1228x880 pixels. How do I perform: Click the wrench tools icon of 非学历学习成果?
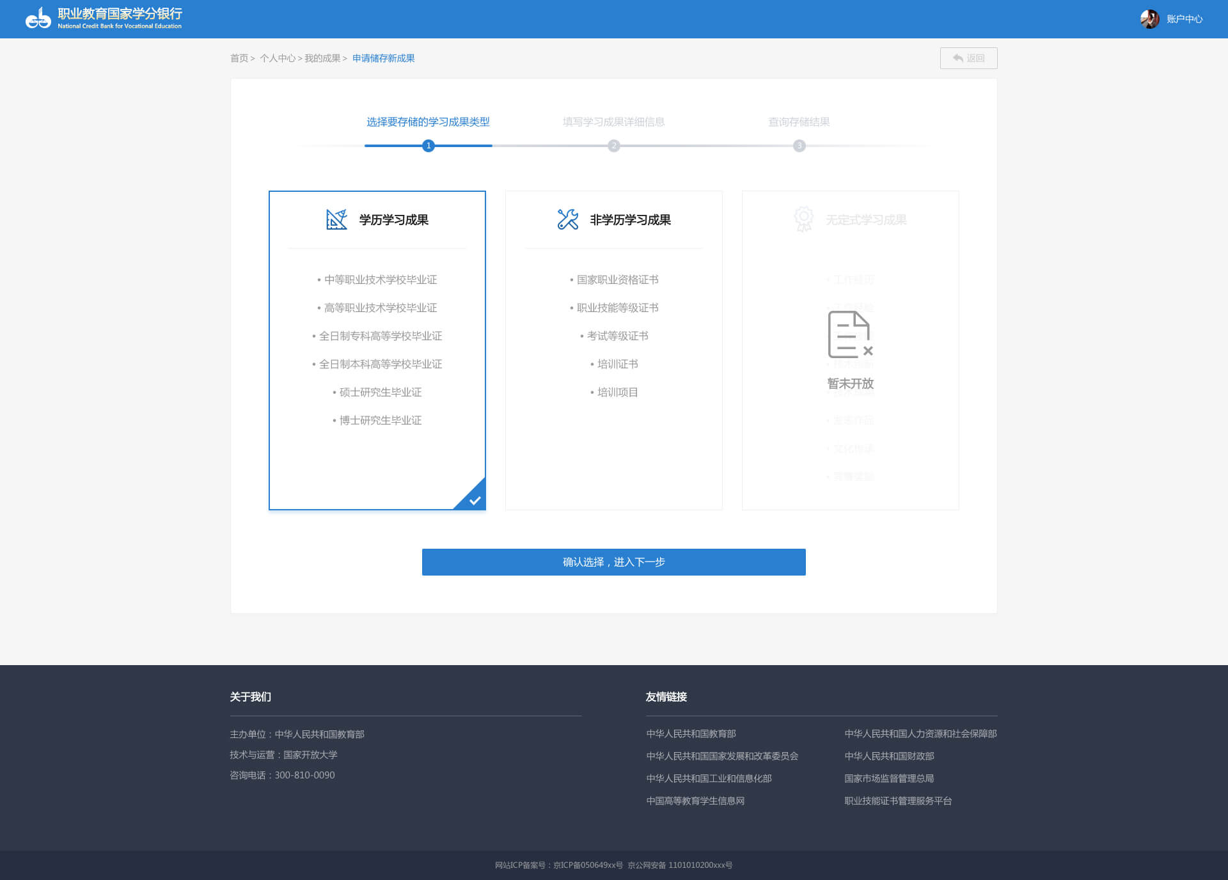pos(567,219)
